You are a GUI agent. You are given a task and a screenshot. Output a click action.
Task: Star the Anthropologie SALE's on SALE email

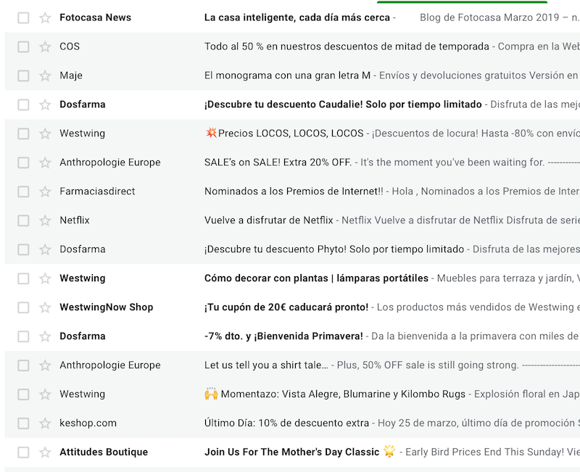click(45, 162)
